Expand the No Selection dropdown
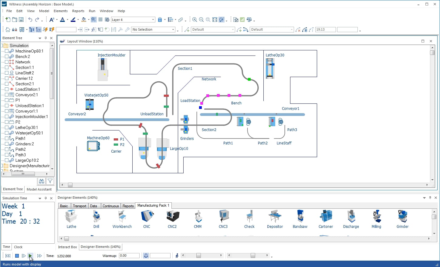This screenshot has width=440, height=267. (173, 30)
